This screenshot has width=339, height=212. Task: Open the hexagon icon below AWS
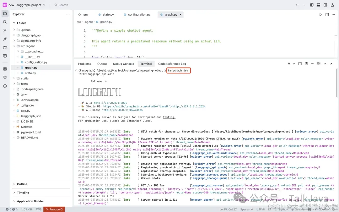pos(5,86)
